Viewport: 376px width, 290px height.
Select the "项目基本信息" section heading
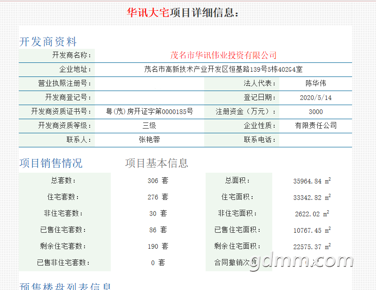pos(157,163)
